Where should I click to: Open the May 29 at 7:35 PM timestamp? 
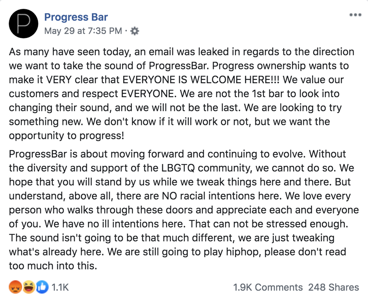(83, 31)
